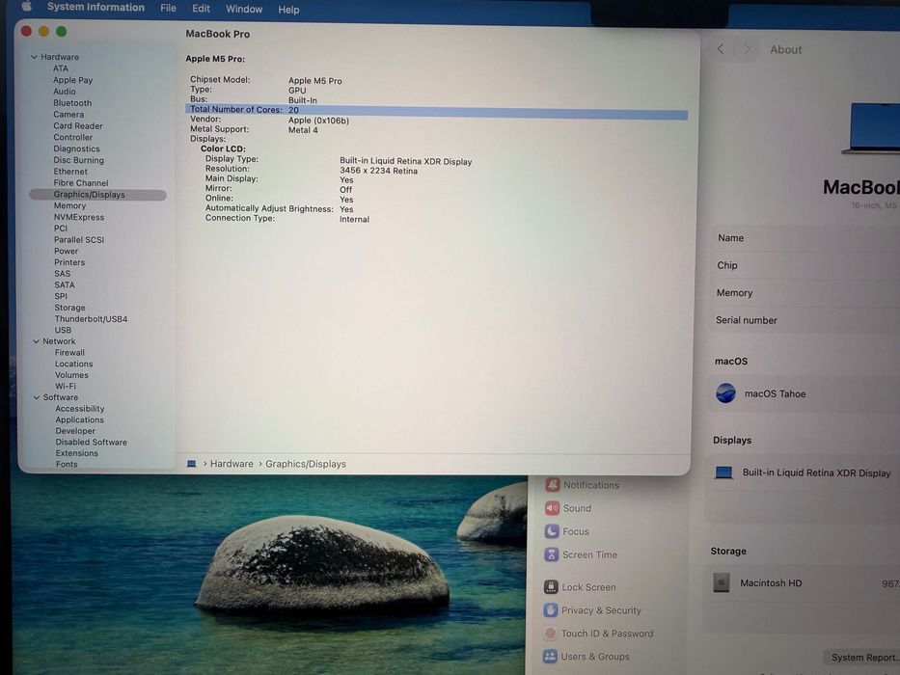Select Storage in the hardware sidebar

point(70,308)
